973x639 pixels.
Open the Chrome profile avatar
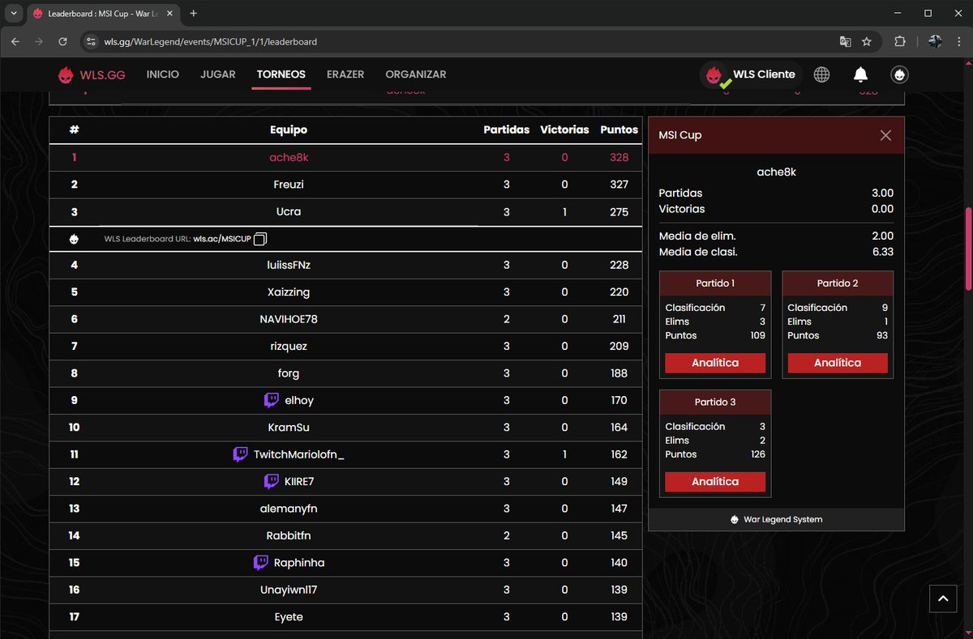935,41
